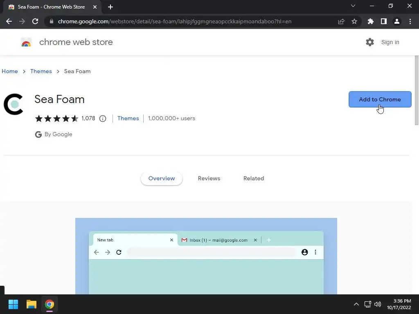Go to Themes in breadcrumb
419x314 pixels.
tap(41, 71)
